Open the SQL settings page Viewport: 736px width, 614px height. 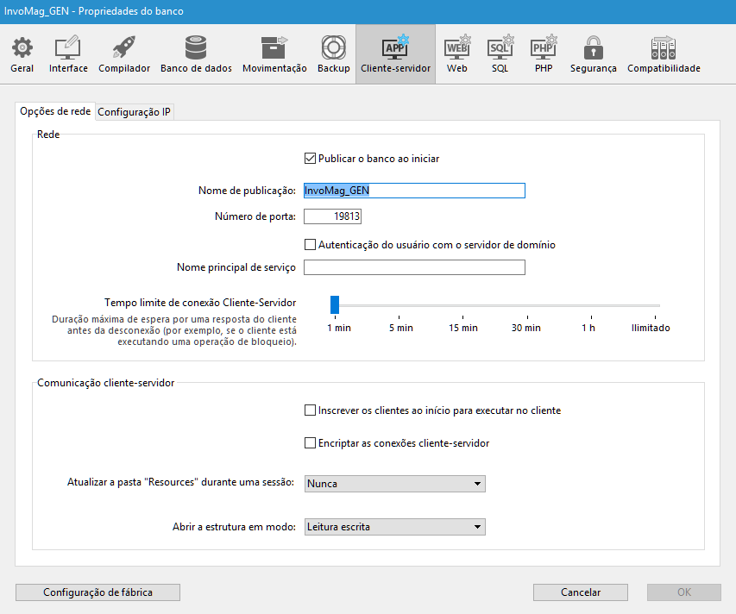pos(500,54)
